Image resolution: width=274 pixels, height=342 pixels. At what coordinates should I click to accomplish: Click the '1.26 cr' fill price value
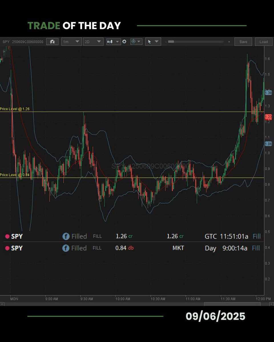(124, 236)
